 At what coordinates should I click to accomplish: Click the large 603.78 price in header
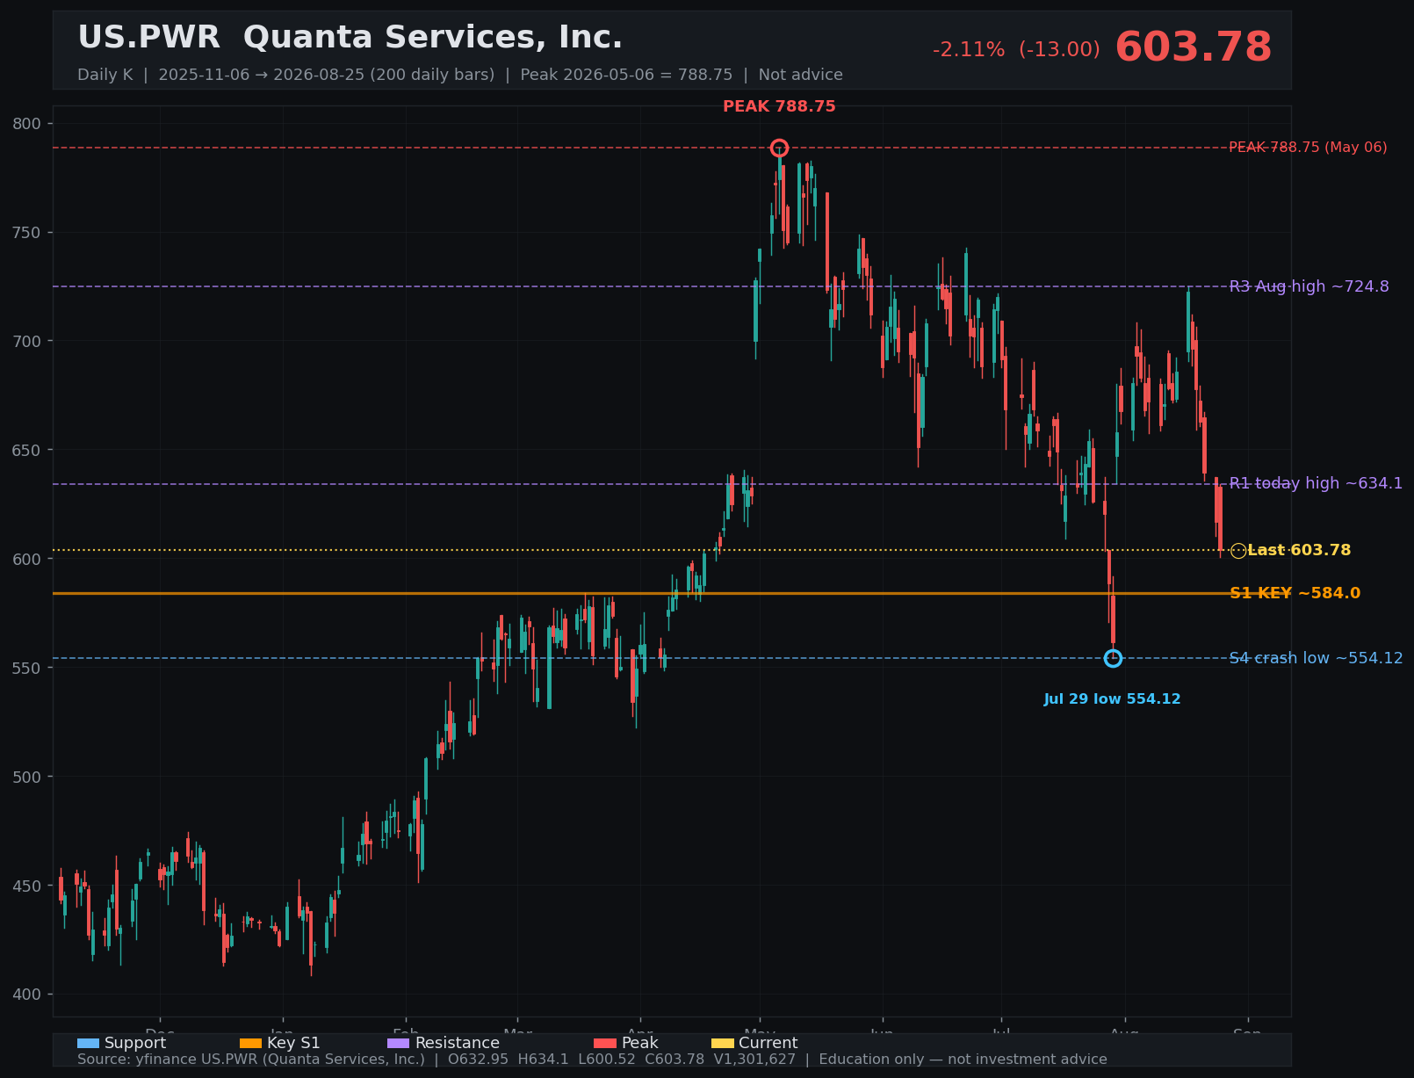coord(1193,47)
